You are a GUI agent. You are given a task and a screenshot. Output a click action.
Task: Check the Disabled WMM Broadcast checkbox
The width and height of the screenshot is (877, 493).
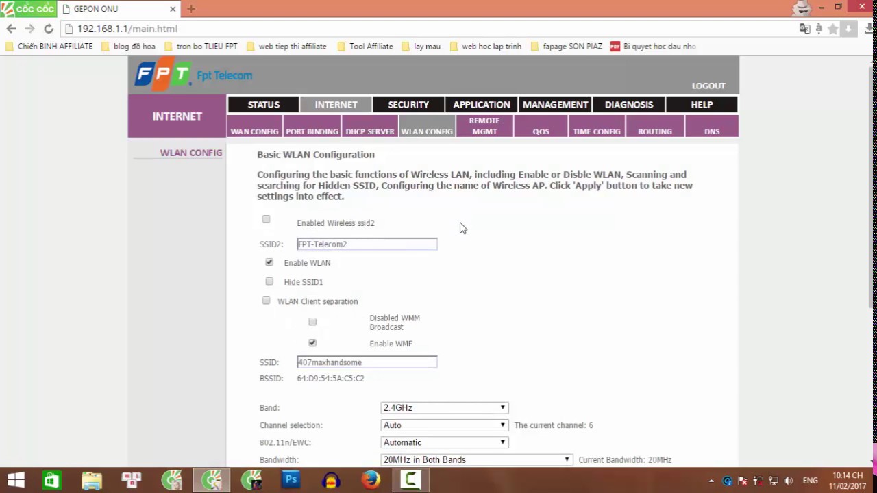(x=312, y=322)
